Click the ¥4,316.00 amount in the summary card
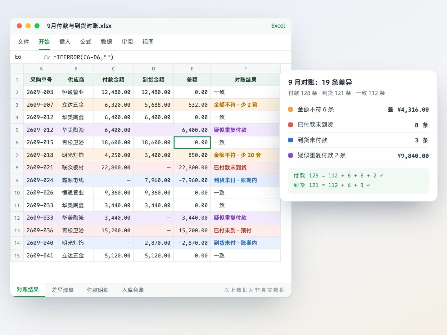This screenshot has width=447, height=335. pyautogui.click(x=413, y=110)
